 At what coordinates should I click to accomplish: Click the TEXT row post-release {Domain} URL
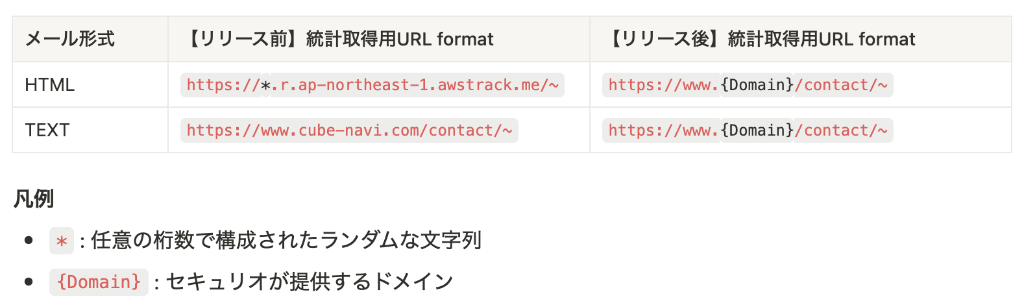pyautogui.click(x=748, y=130)
